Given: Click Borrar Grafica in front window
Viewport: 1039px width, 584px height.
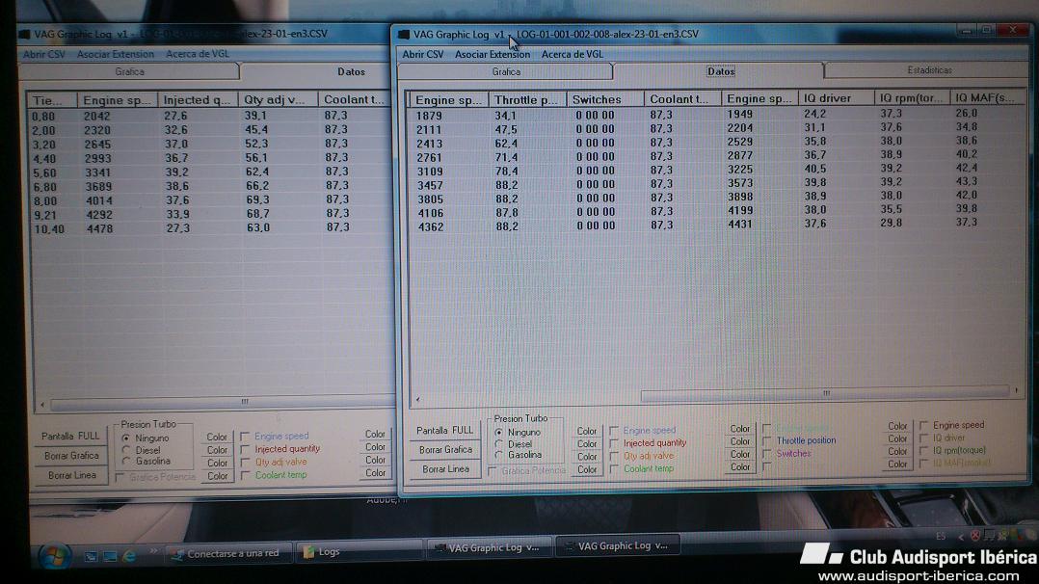Looking at the screenshot, I should pyautogui.click(x=444, y=449).
